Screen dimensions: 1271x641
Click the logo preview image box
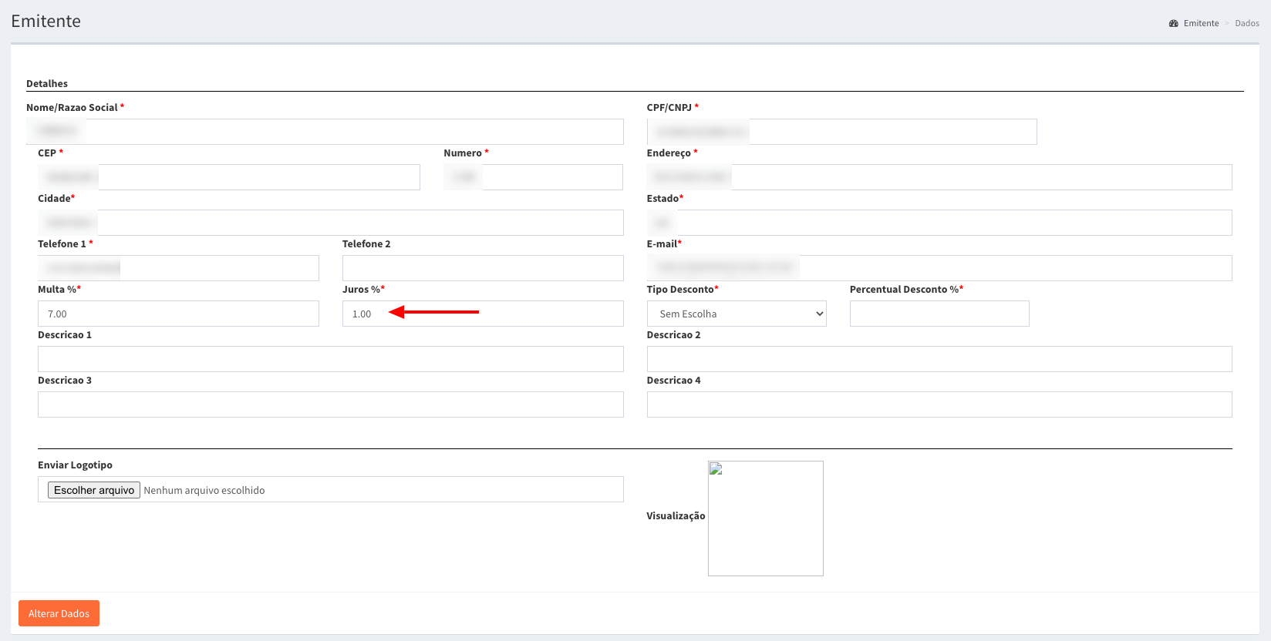coord(766,519)
